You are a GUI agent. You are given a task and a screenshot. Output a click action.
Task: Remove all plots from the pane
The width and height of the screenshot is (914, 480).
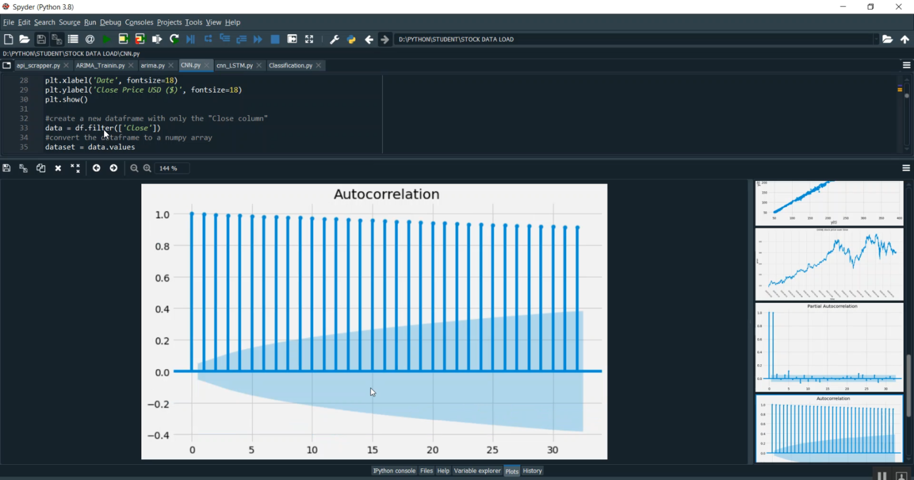(75, 168)
